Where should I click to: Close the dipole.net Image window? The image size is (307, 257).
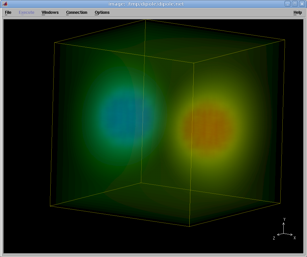click(x=302, y=4)
